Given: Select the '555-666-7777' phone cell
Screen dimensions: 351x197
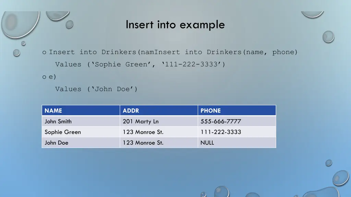Looking at the screenshot, I should click(x=237, y=121).
